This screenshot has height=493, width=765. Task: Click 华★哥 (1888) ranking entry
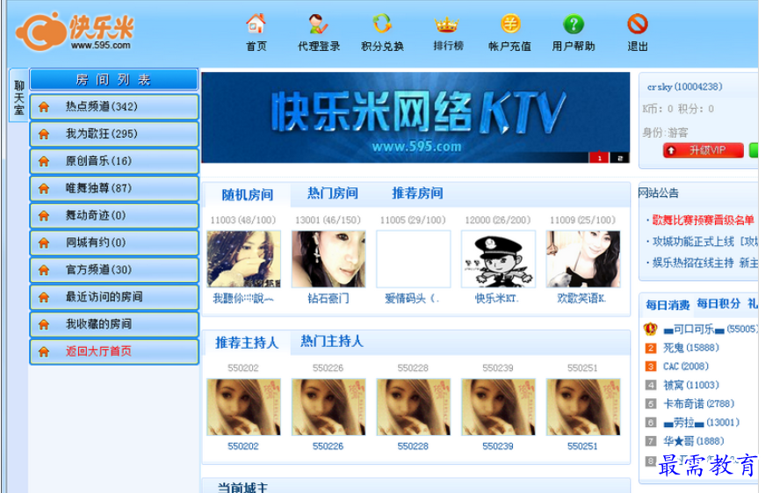pyautogui.click(x=693, y=441)
